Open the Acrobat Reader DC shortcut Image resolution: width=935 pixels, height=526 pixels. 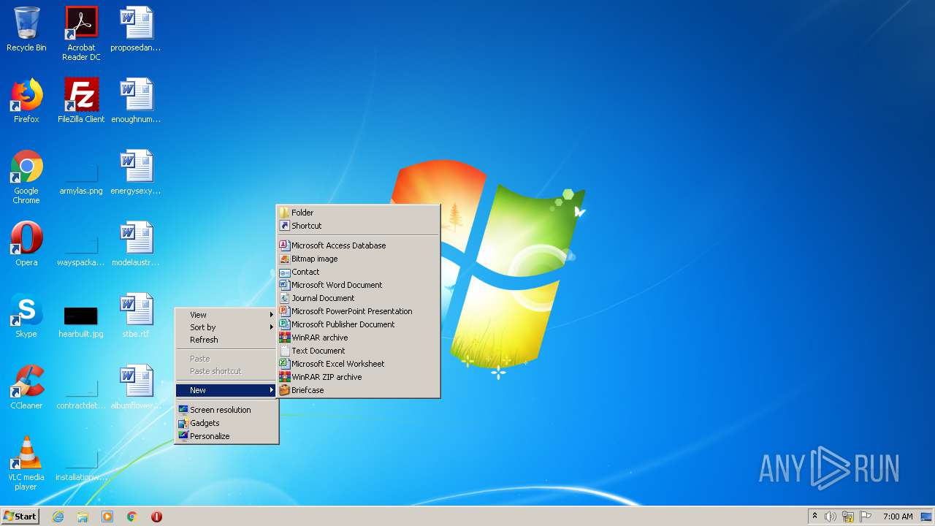81,34
